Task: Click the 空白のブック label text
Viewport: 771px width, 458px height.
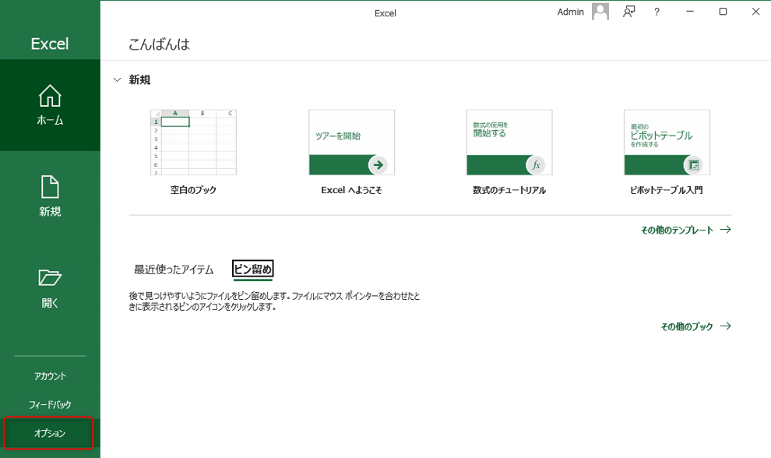Action: 193,190
